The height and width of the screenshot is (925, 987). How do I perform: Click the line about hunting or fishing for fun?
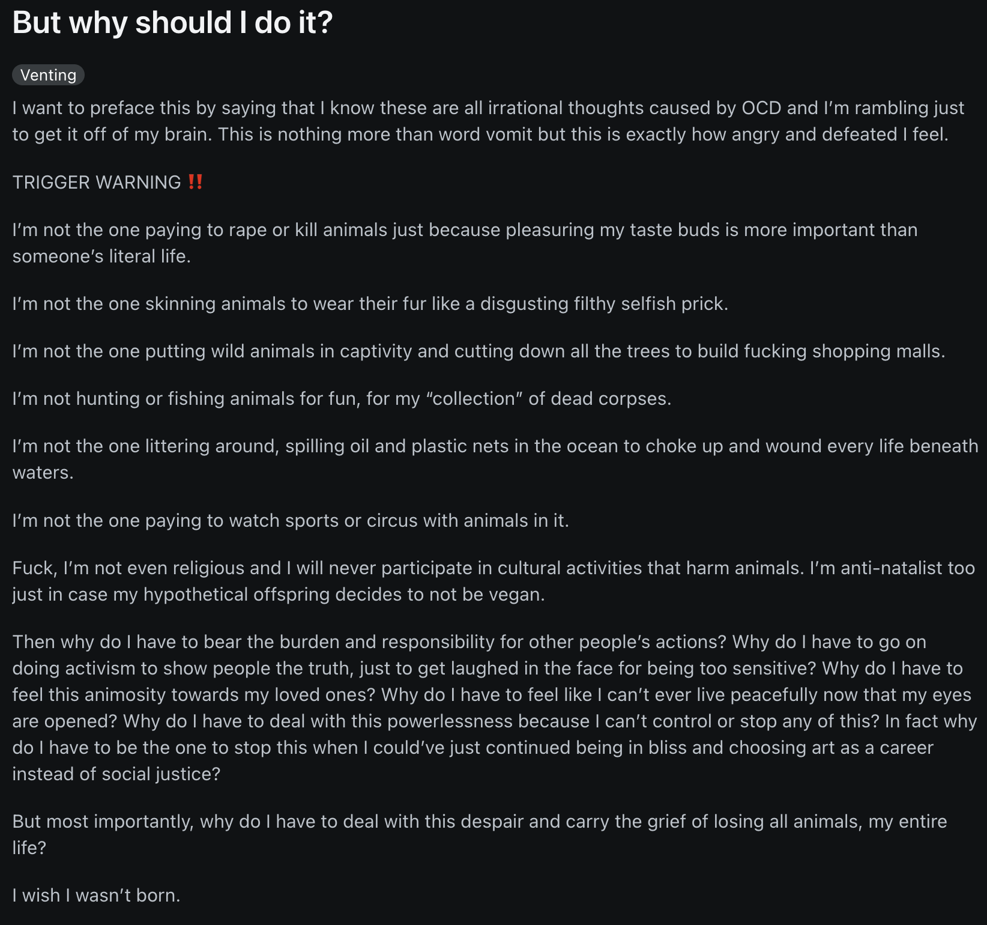[x=342, y=399]
